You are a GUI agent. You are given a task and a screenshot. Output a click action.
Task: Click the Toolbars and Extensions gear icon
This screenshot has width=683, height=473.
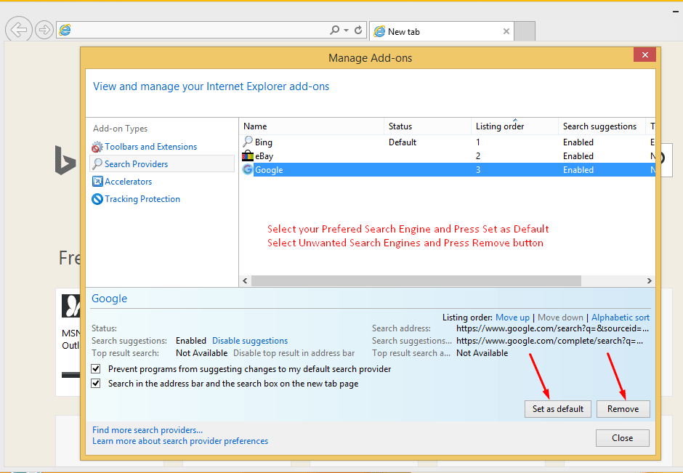coord(97,147)
